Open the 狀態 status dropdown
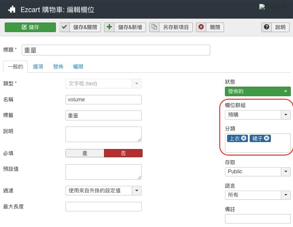Viewport: 293px width, 227px height. (x=257, y=91)
